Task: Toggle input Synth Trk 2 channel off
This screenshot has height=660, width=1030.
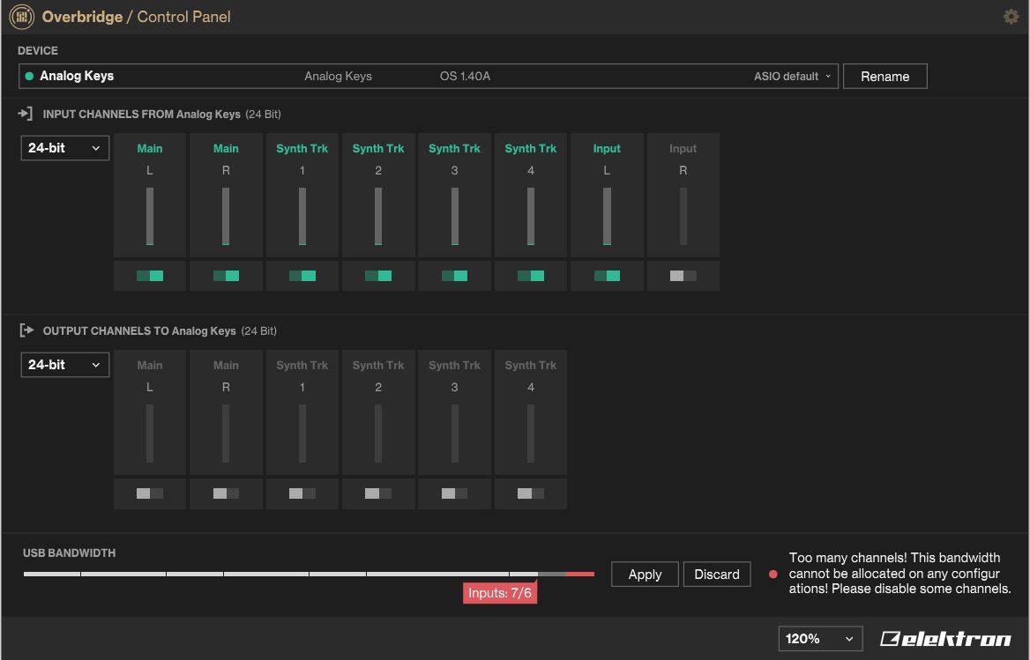Action: (378, 276)
